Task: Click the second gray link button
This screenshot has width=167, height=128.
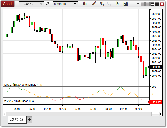Action: click(147, 4)
